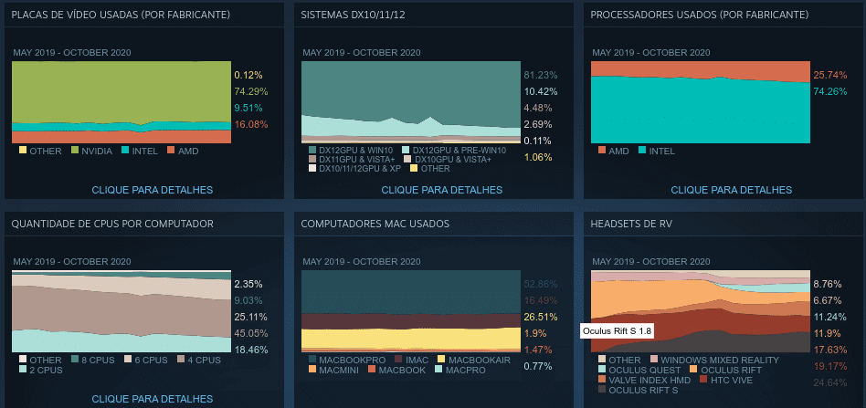Open details link under CPUs per computer chart
Image resolution: width=866 pixels, height=408 pixels.
[x=152, y=399]
